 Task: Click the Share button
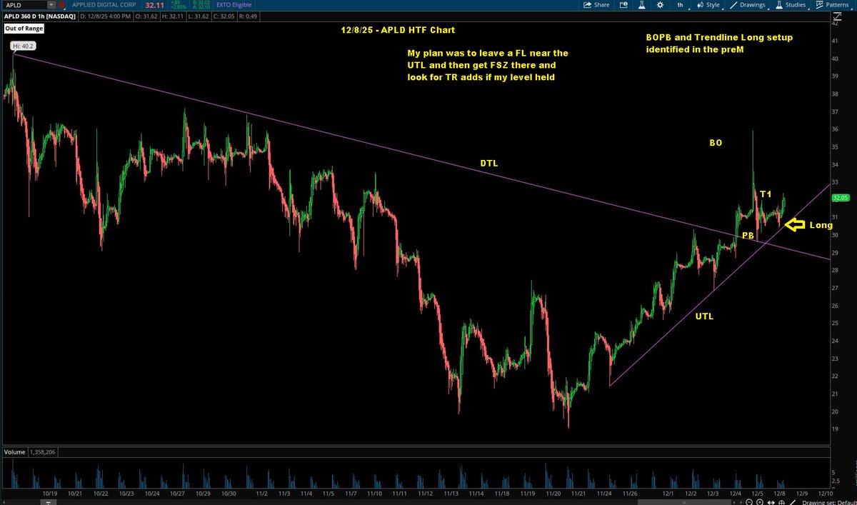point(596,5)
